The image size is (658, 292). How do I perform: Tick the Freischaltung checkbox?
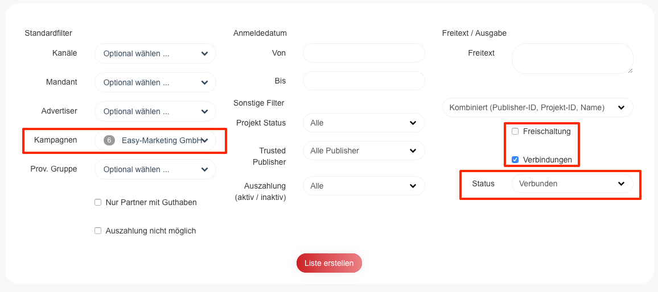coord(515,131)
